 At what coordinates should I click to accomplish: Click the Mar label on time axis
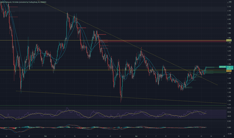click(x=136, y=136)
